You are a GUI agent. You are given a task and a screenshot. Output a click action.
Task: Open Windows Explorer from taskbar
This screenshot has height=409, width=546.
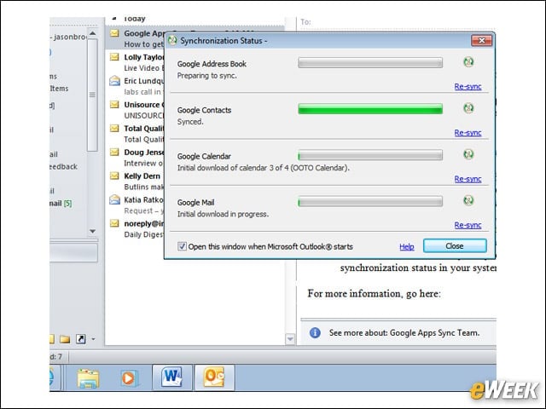88,378
